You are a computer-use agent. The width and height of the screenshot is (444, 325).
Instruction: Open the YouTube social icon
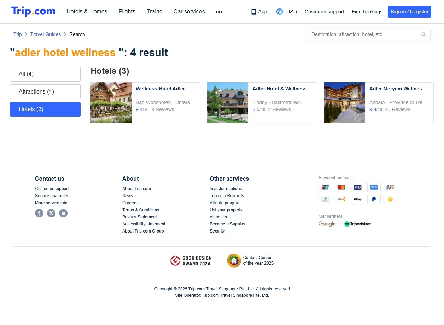tap(63, 213)
